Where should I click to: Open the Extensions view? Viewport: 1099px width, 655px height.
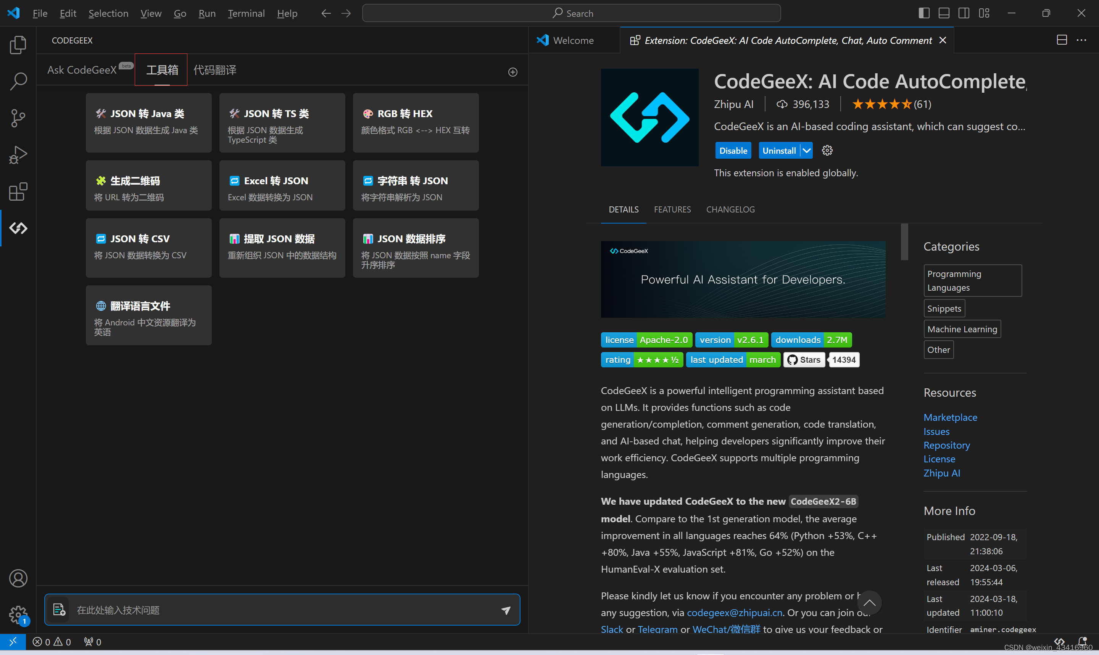(x=18, y=192)
